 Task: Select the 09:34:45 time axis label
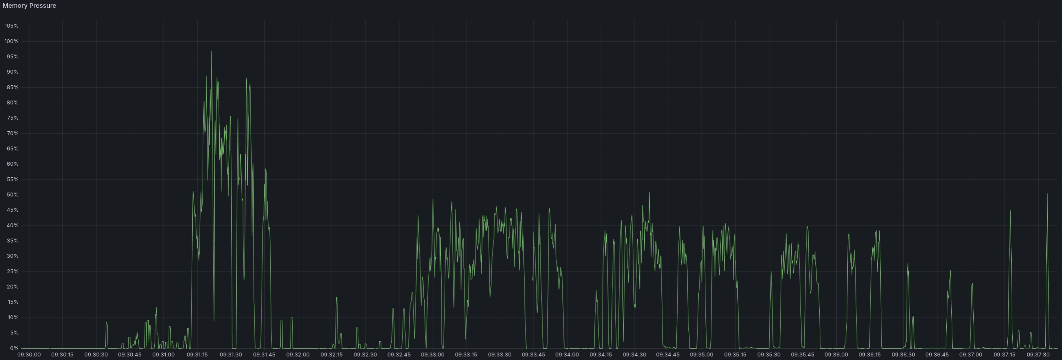tap(668, 355)
